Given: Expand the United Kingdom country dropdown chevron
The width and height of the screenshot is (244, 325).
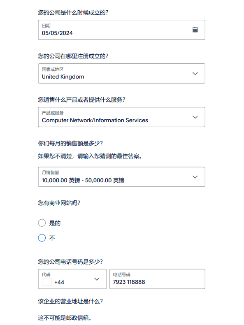Looking at the screenshot, I should click(195, 74).
